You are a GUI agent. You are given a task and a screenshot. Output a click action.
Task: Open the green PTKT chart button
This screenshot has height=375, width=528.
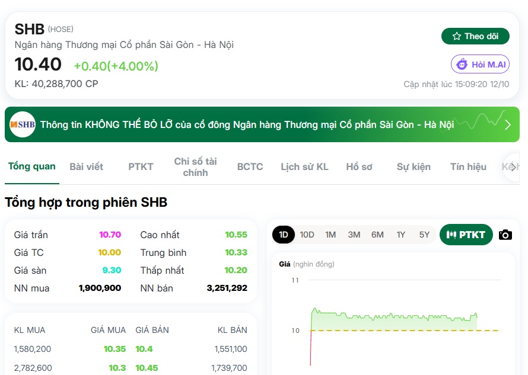[466, 235]
